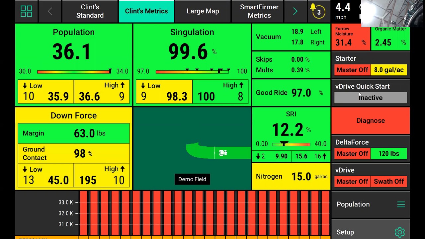This screenshot has width=425, height=239.
Task: Open Population High row 9 tile
Action: [102, 92]
